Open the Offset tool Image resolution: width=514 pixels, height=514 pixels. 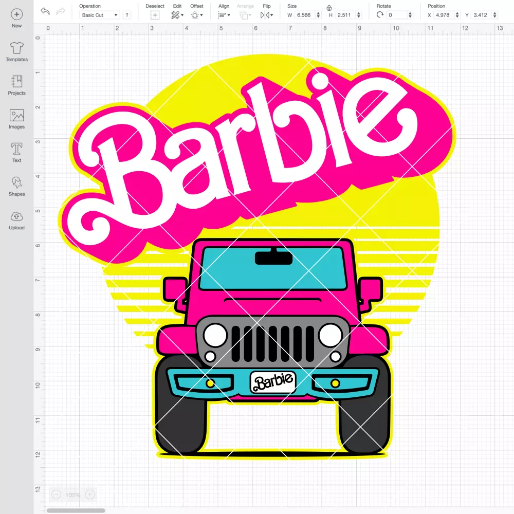[197, 15]
